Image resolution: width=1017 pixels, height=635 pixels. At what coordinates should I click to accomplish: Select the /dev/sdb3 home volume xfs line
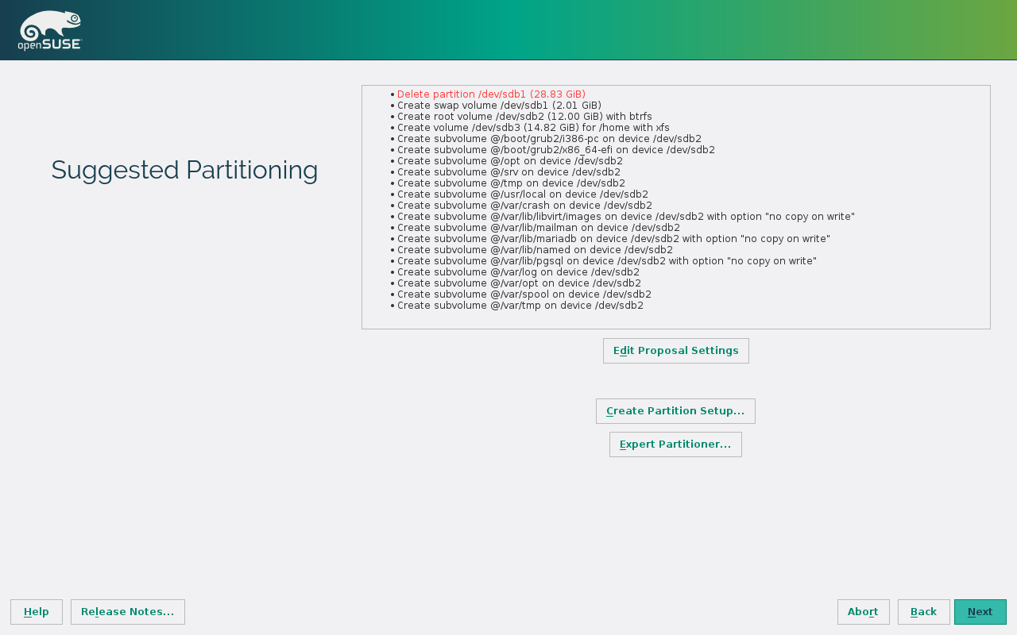(x=532, y=128)
